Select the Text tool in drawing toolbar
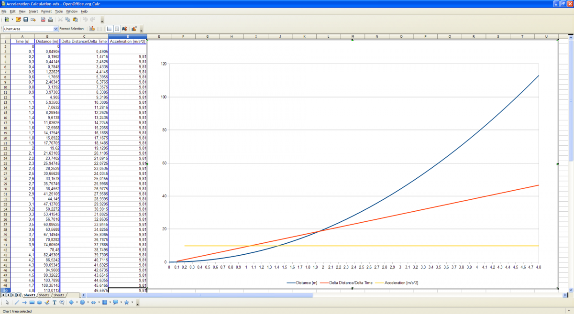This screenshot has width=574, height=314. tap(55, 303)
